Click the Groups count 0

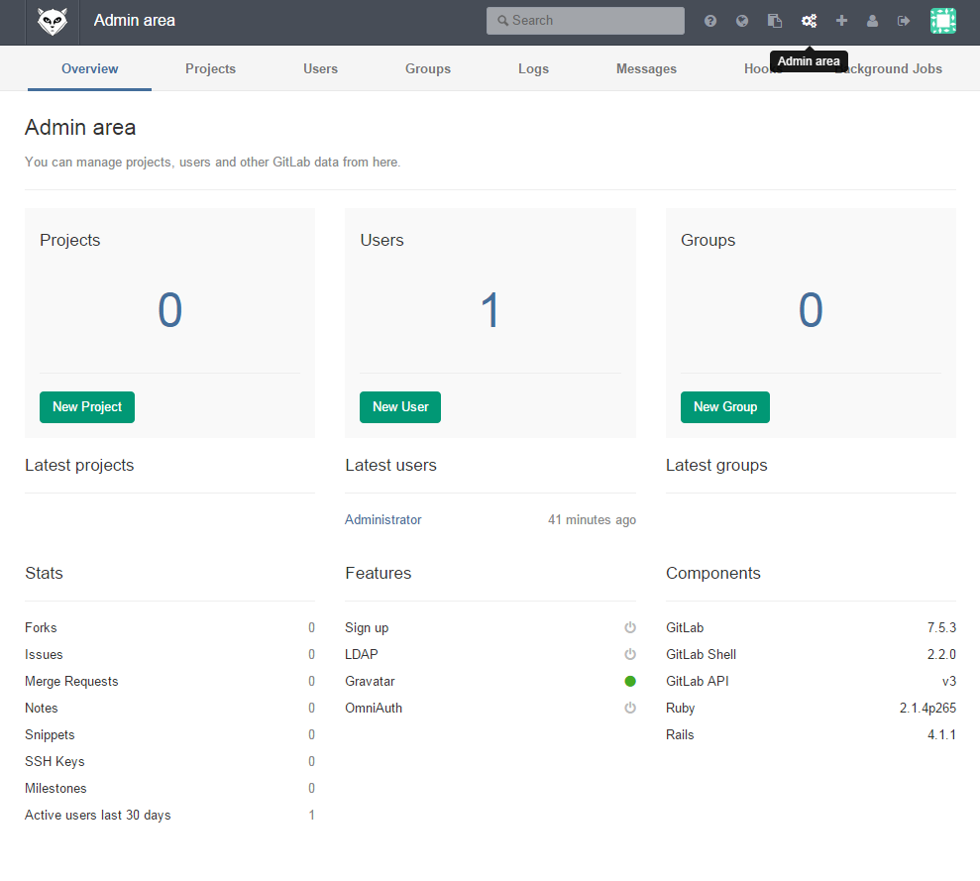point(811,310)
